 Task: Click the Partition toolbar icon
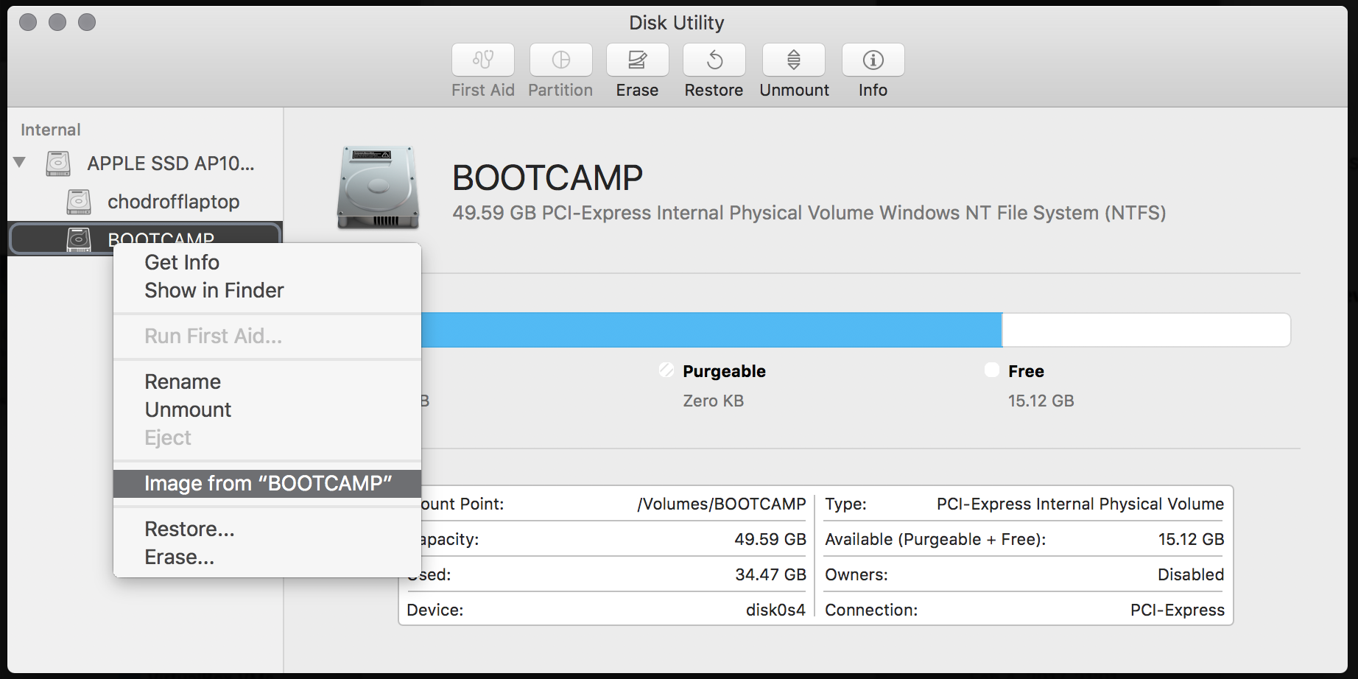561,60
